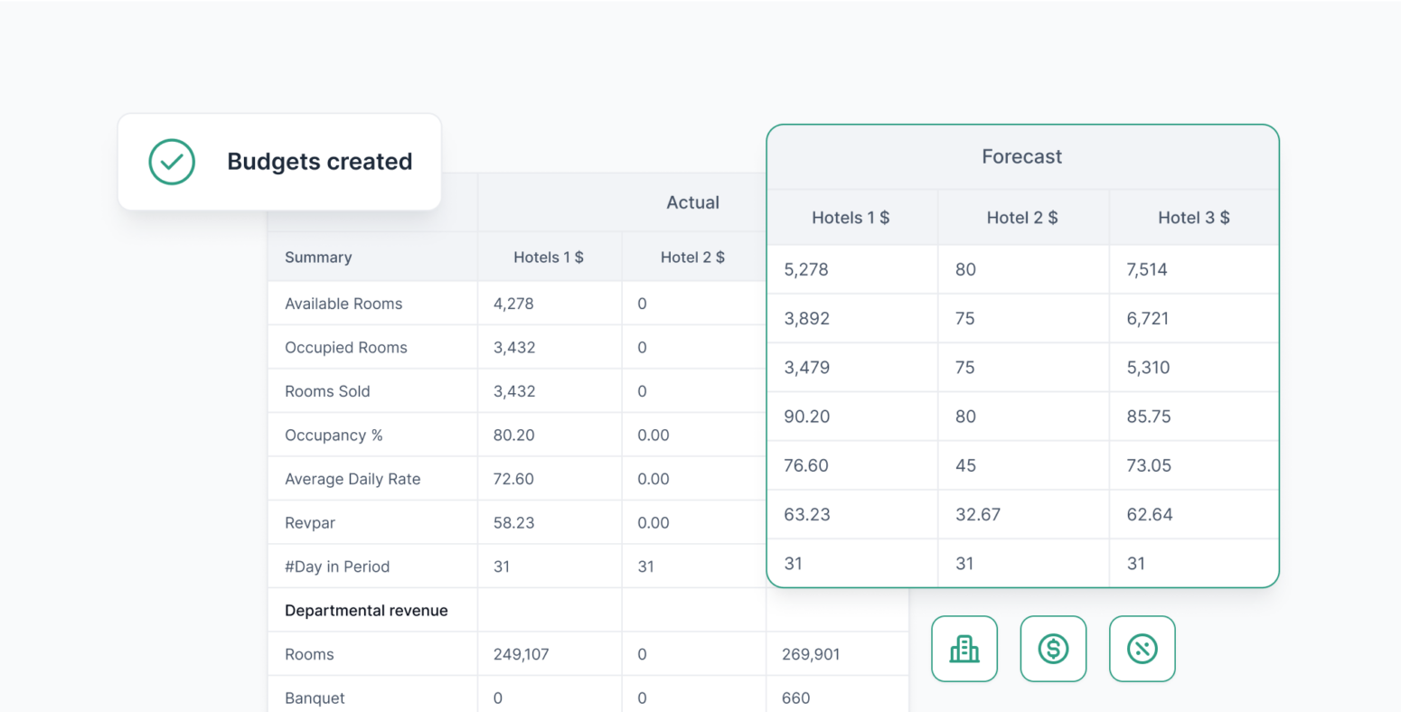This screenshot has width=1401, height=712.
Task: Click the 3,892 forecast cell
Action: [852, 318]
